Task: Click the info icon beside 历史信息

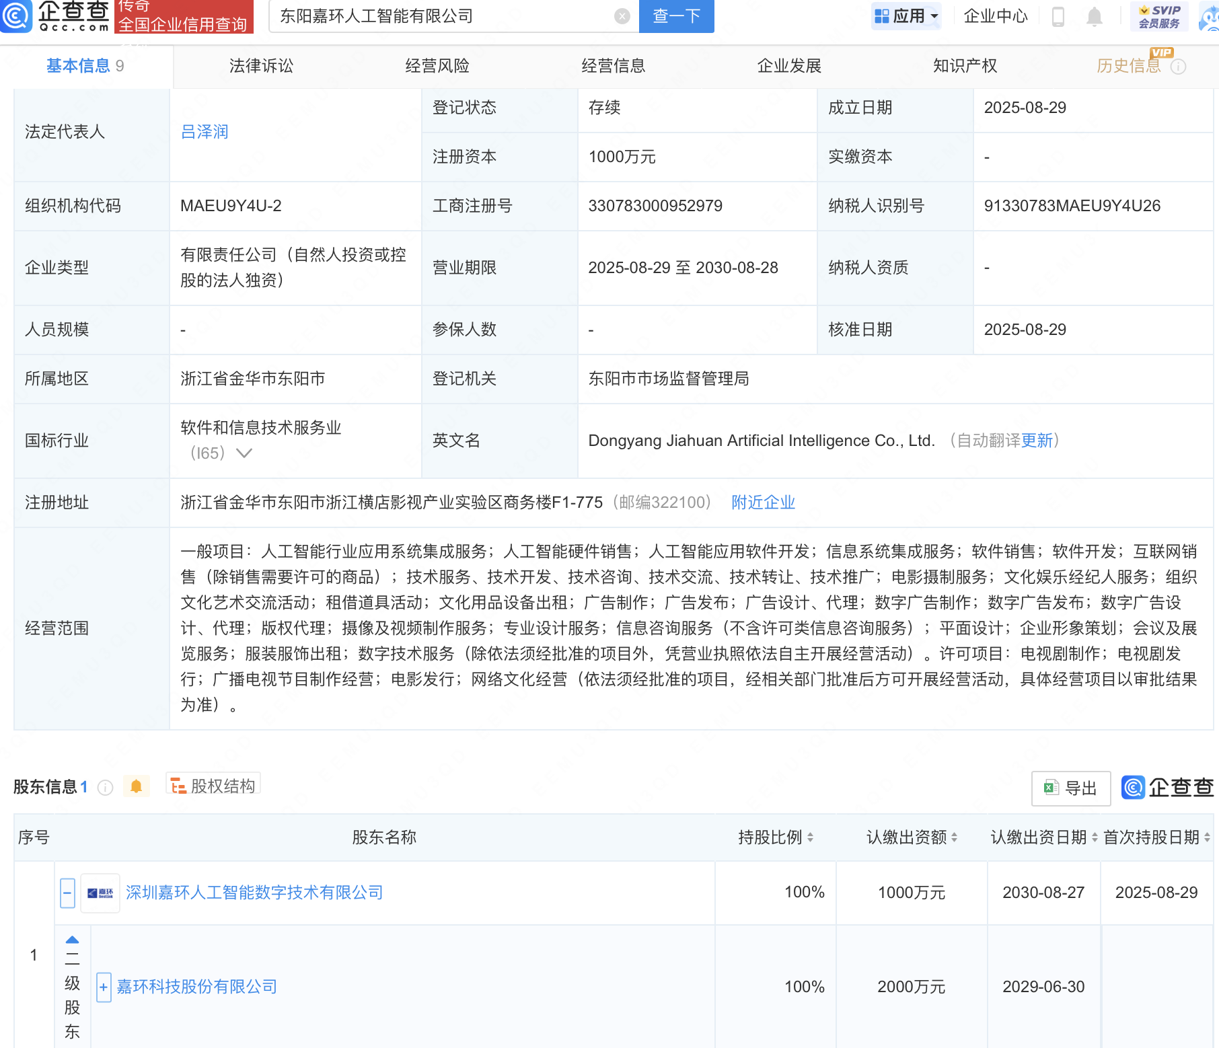Action: click(x=1178, y=67)
